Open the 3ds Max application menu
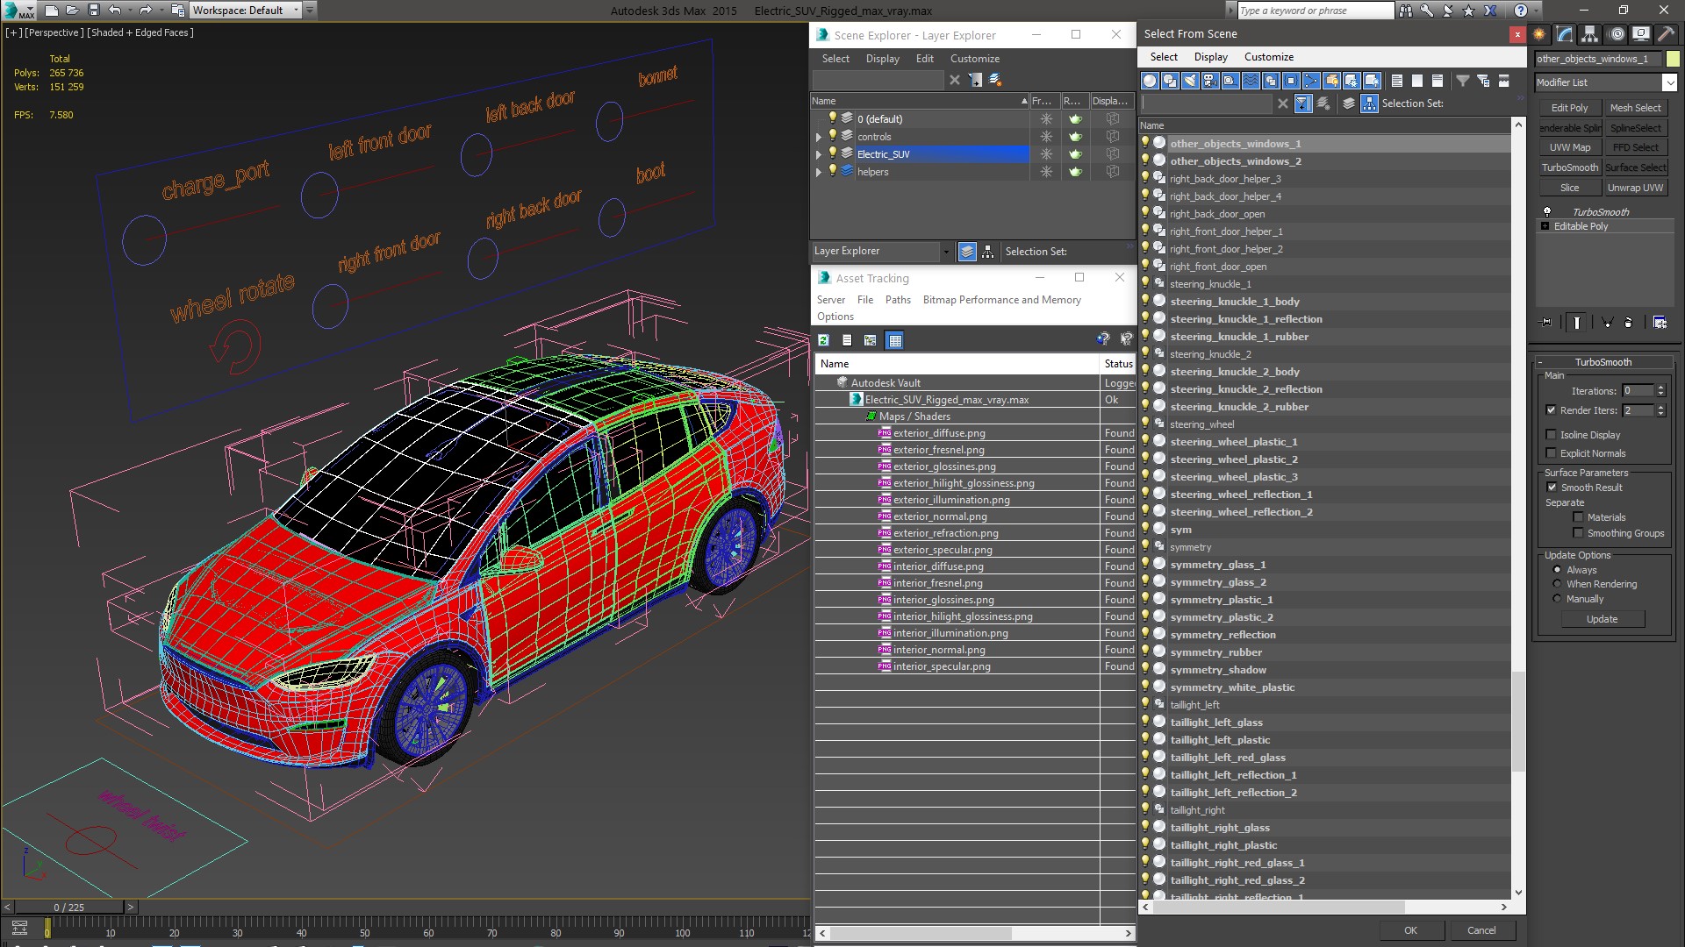The image size is (1685, 947). pyautogui.click(x=19, y=11)
